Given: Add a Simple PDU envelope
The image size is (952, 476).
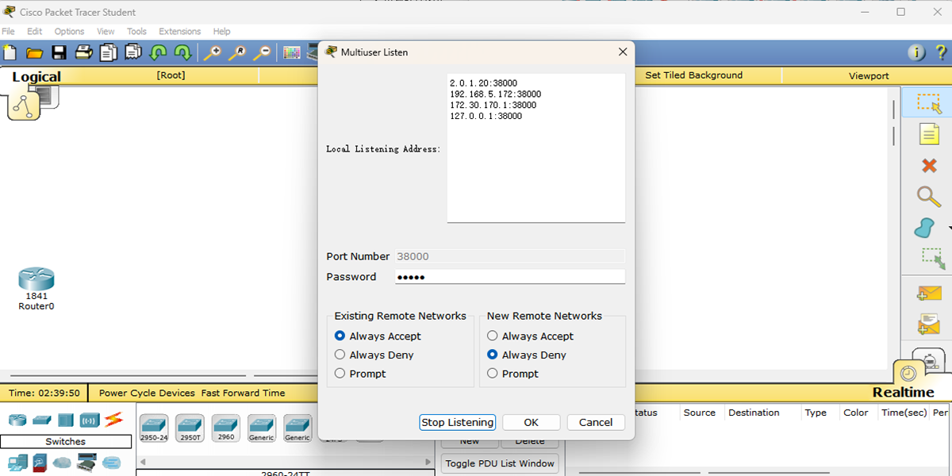Looking at the screenshot, I should (x=928, y=293).
